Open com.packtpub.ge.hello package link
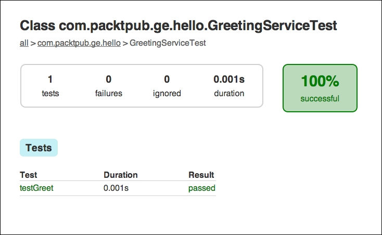Viewport: 382px width, 235px height. pyautogui.click(x=79, y=43)
